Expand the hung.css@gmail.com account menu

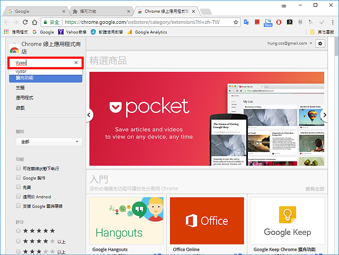coord(290,43)
